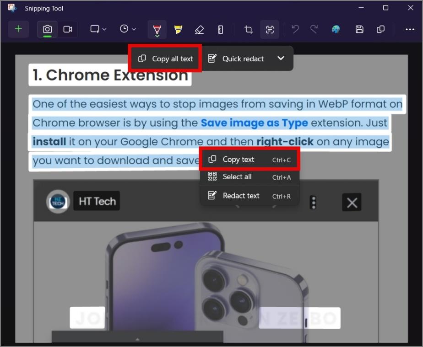Choose Select all in context menu
The width and height of the screenshot is (423, 347).
pyautogui.click(x=249, y=177)
